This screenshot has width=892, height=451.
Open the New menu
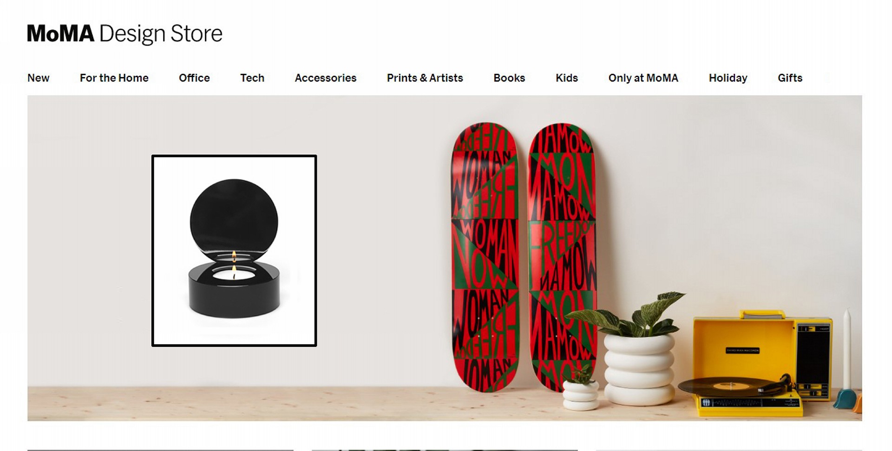[38, 78]
